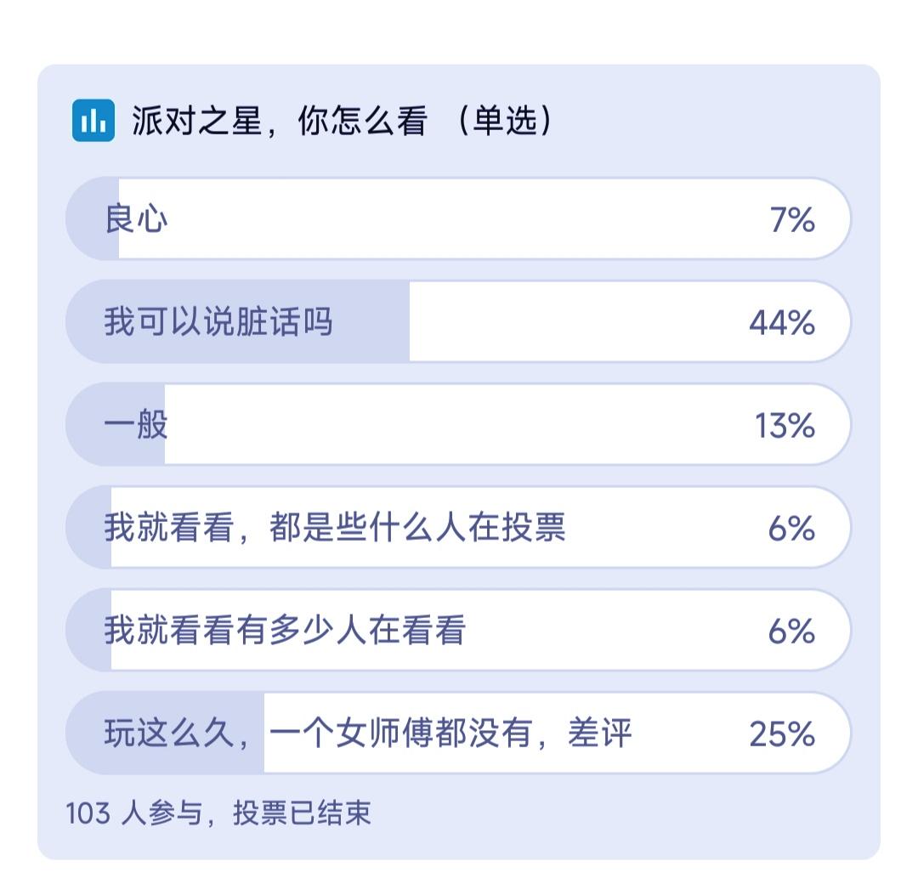Click the poll title 派对之星，你怎么看
The height and width of the screenshot is (878, 918).
click(x=280, y=122)
